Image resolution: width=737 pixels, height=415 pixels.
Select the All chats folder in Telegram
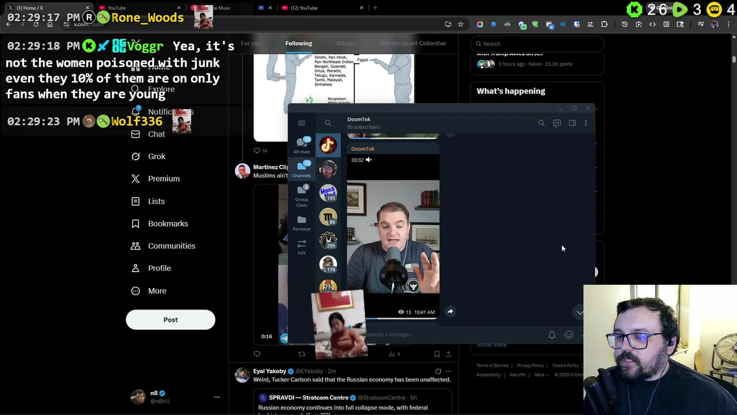click(302, 146)
